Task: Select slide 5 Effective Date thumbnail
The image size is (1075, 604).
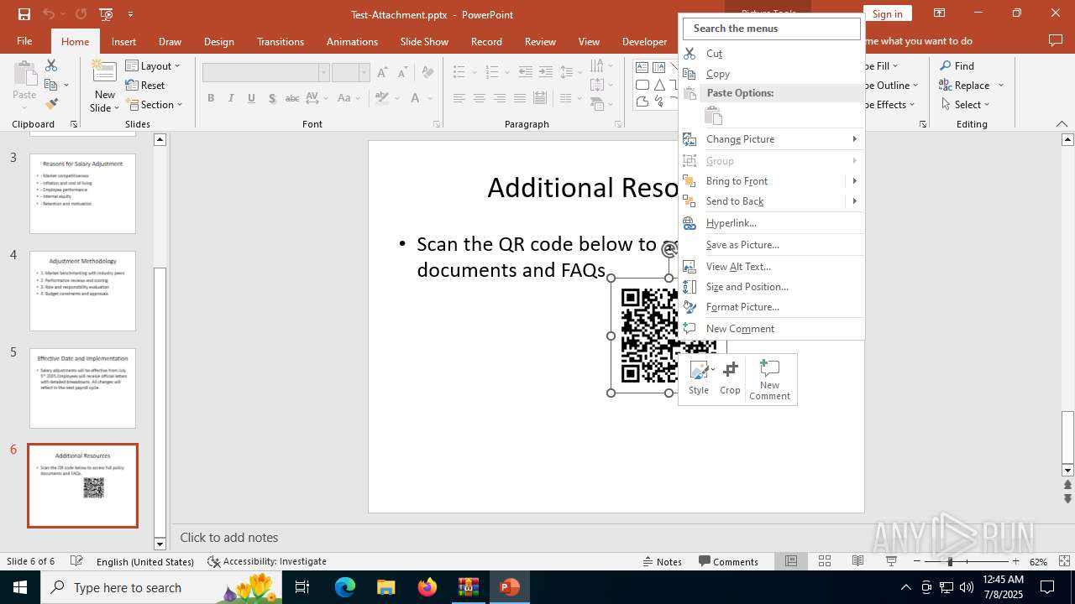Action: click(x=82, y=388)
